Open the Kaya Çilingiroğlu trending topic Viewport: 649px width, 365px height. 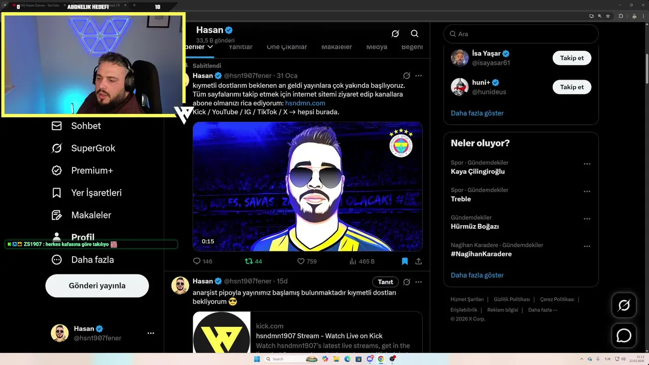pos(478,171)
